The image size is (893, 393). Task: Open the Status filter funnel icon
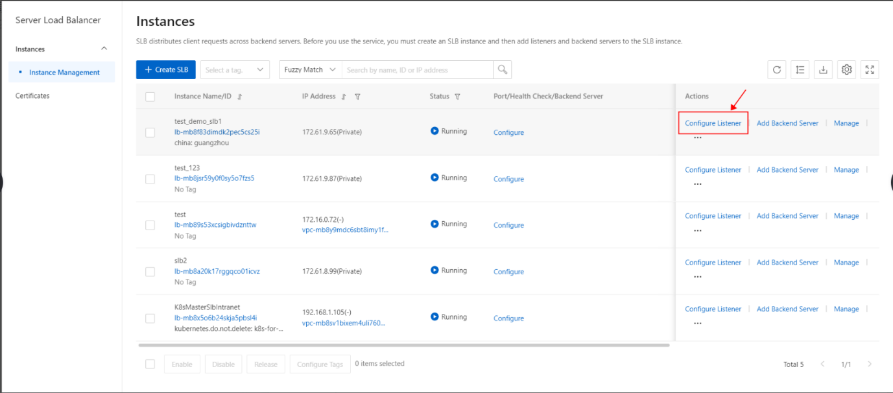[x=457, y=97]
